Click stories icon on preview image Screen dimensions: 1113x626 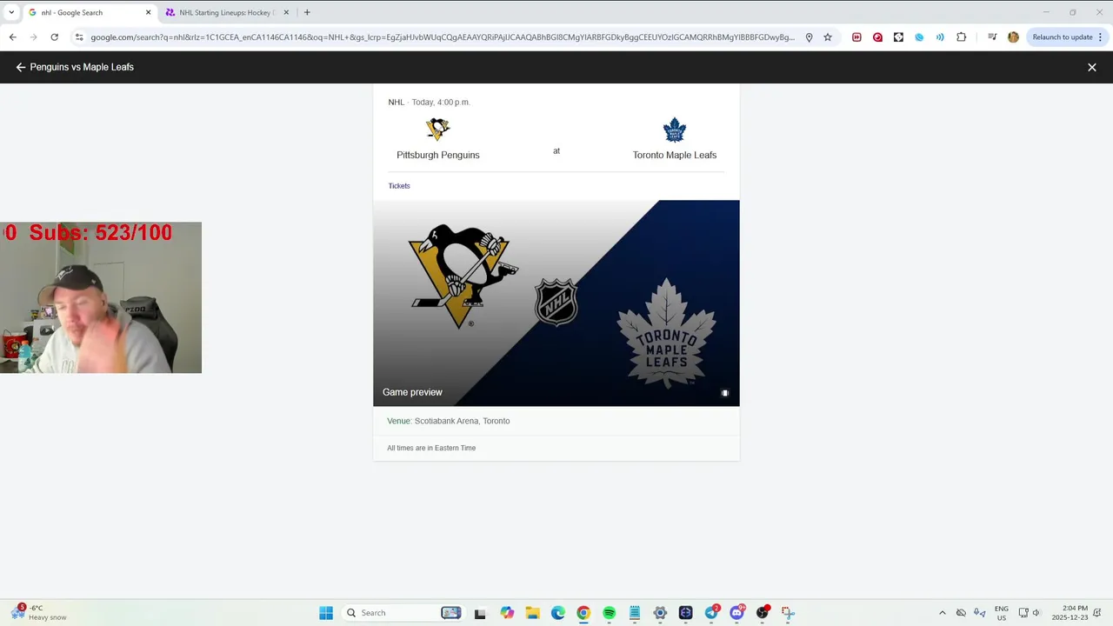[x=724, y=393]
